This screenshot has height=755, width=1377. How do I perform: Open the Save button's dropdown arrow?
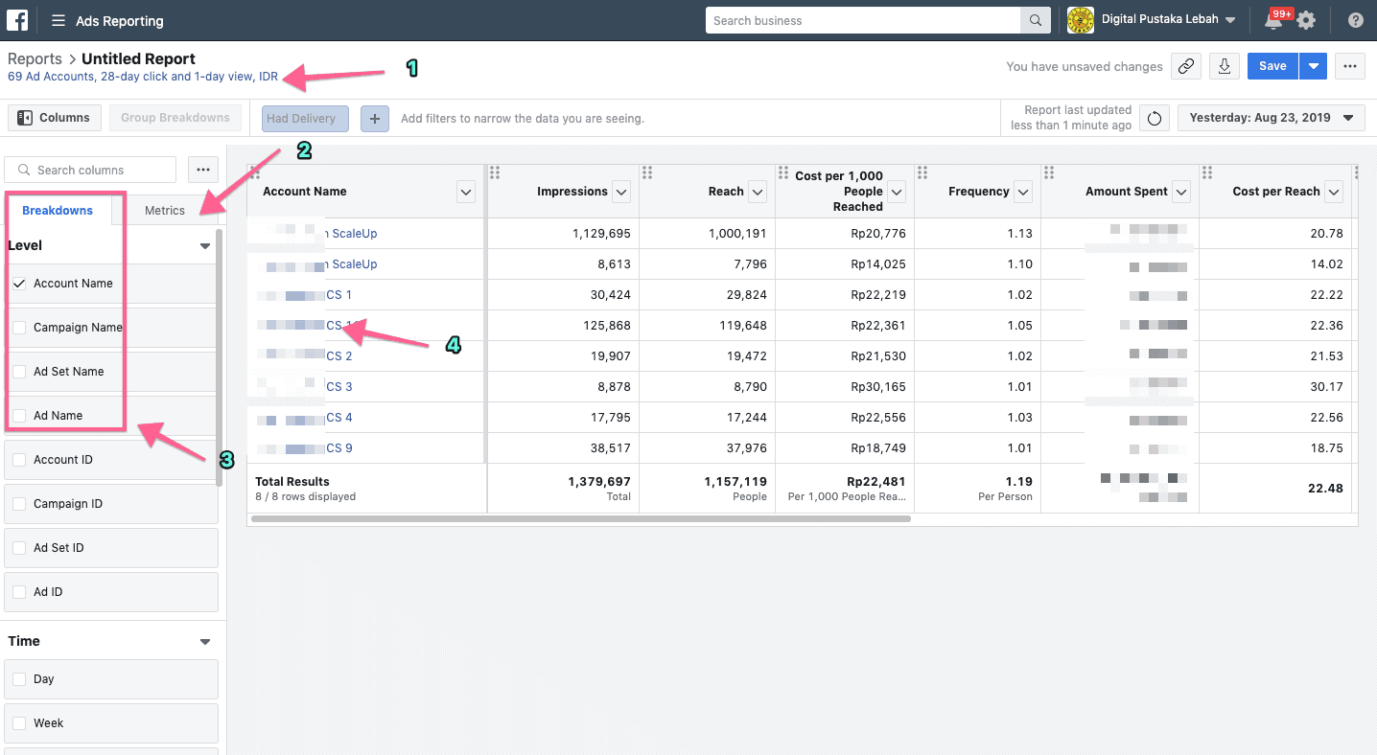click(1313, 65)
